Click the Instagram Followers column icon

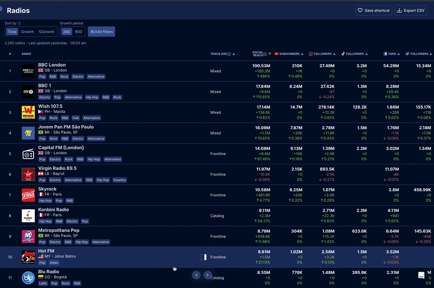311,54
